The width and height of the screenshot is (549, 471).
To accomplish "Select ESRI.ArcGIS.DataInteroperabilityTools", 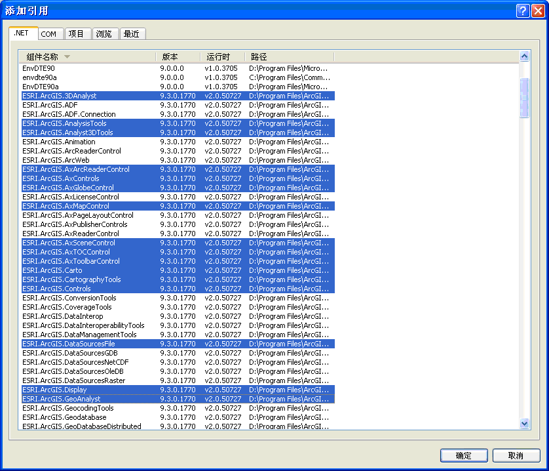I will tap(178, 325).
